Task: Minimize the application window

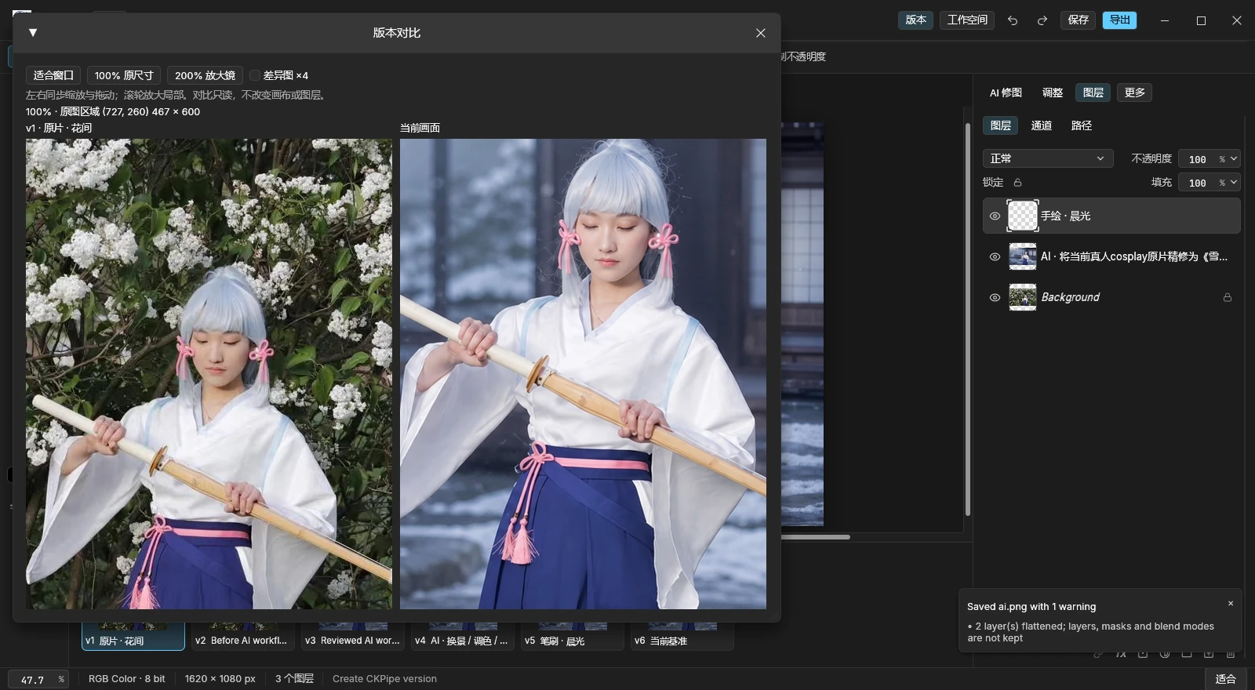Action: (1165, 20)
